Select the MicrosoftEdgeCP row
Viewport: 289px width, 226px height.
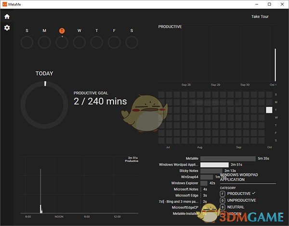[189, 207]
